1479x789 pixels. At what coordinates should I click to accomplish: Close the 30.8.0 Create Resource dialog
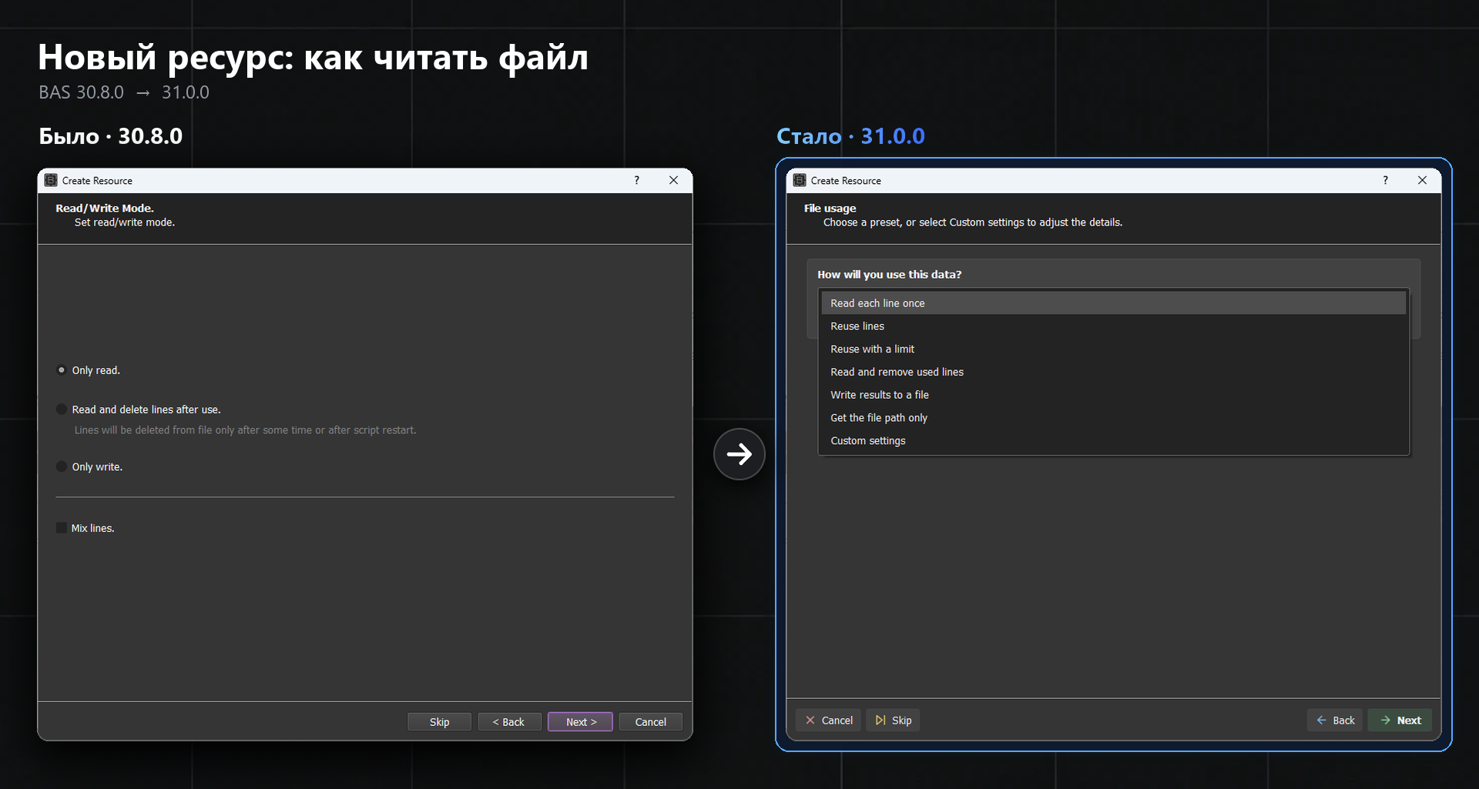click(x=673, y=180)
